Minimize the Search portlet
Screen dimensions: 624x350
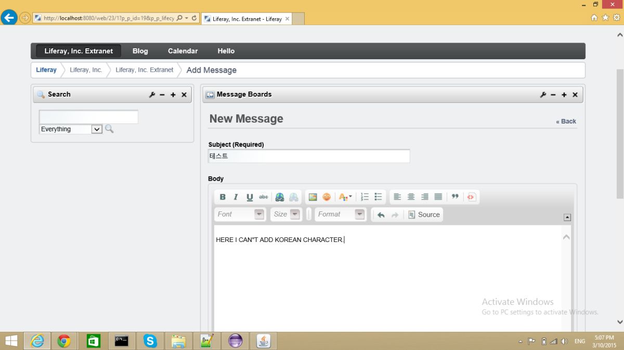click(162, 95)
